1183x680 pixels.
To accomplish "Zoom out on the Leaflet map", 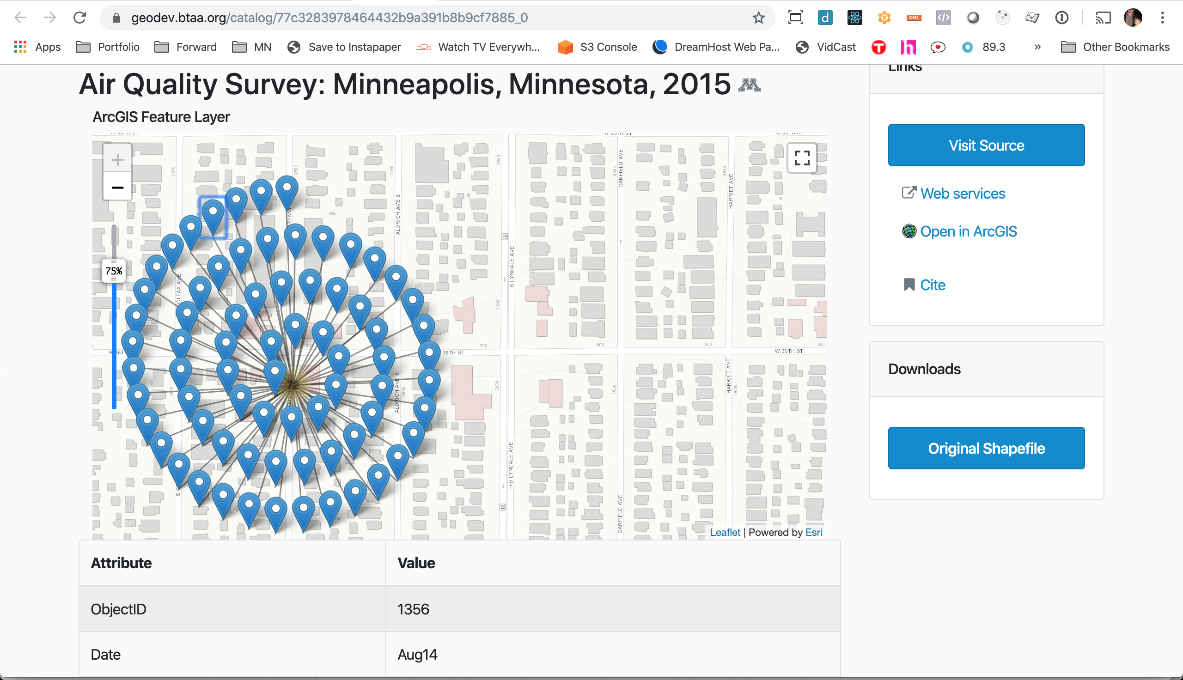I will 117,188.
